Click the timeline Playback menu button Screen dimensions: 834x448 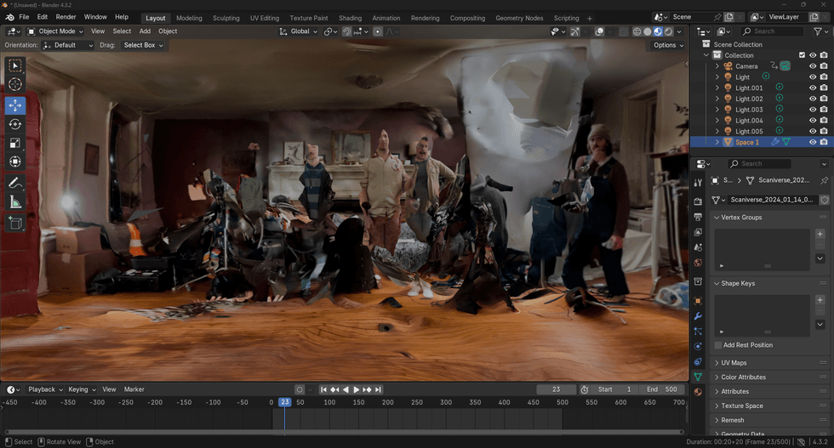tap(44, 389)
